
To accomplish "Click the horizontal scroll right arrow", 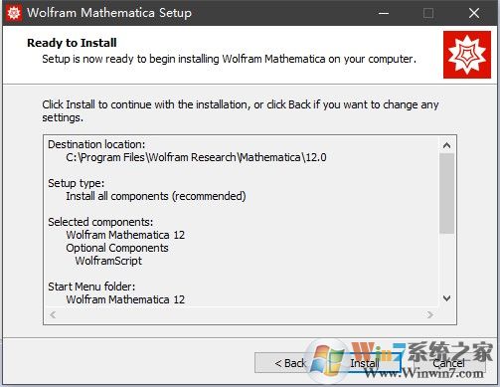I will pos(430,314).
